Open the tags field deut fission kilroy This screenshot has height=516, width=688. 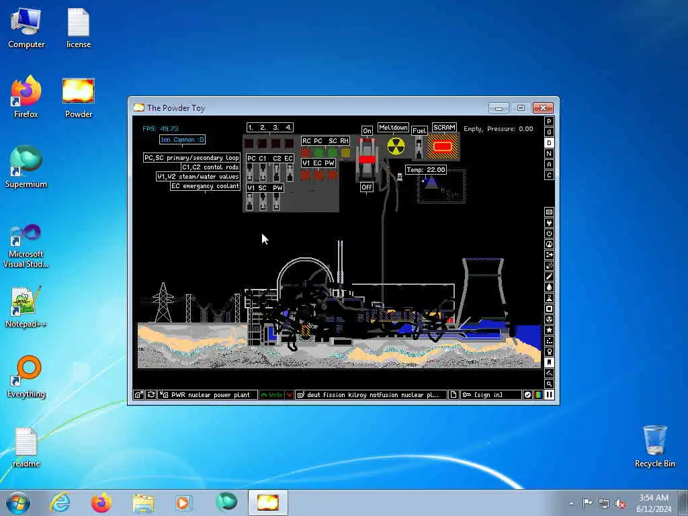point(371,394)
